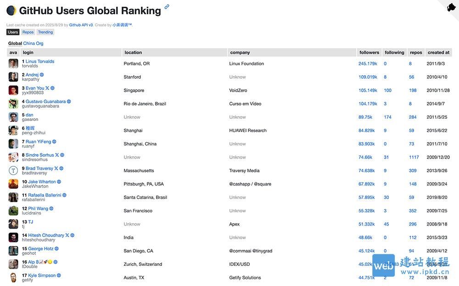Open Jake Wharton's website globe icon
This screenshot has width=459, height=286.
coord(59,181)
